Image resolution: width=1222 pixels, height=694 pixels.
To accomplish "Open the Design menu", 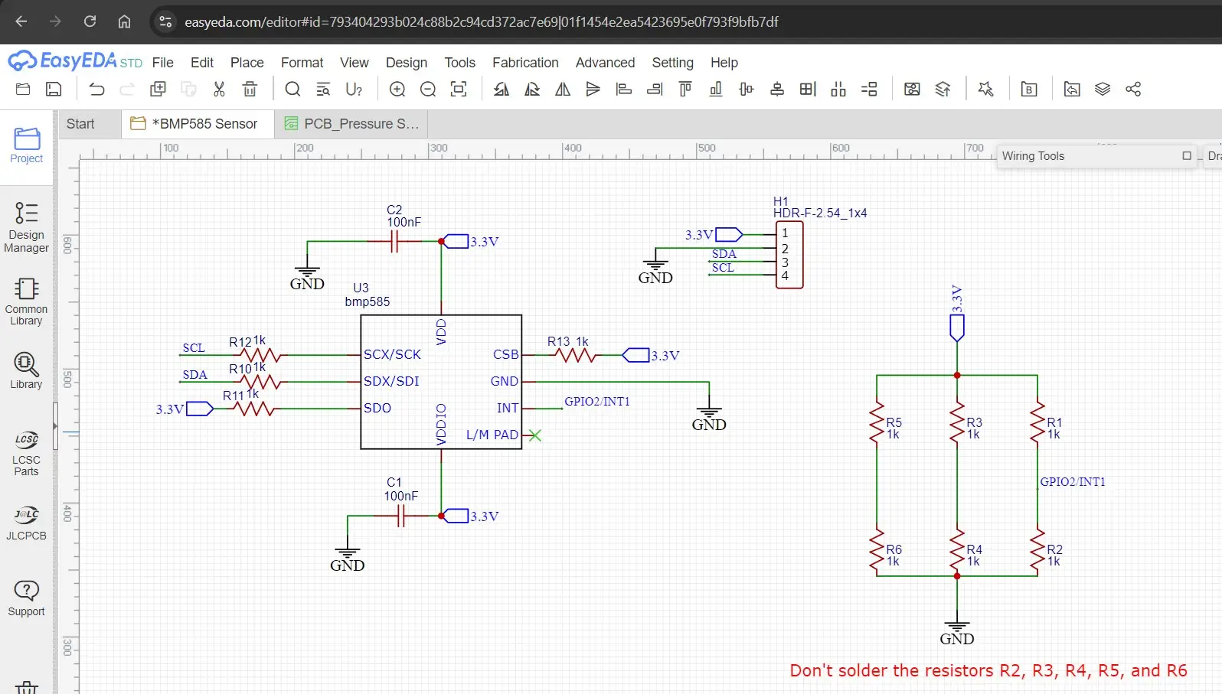I will (407, 63).
